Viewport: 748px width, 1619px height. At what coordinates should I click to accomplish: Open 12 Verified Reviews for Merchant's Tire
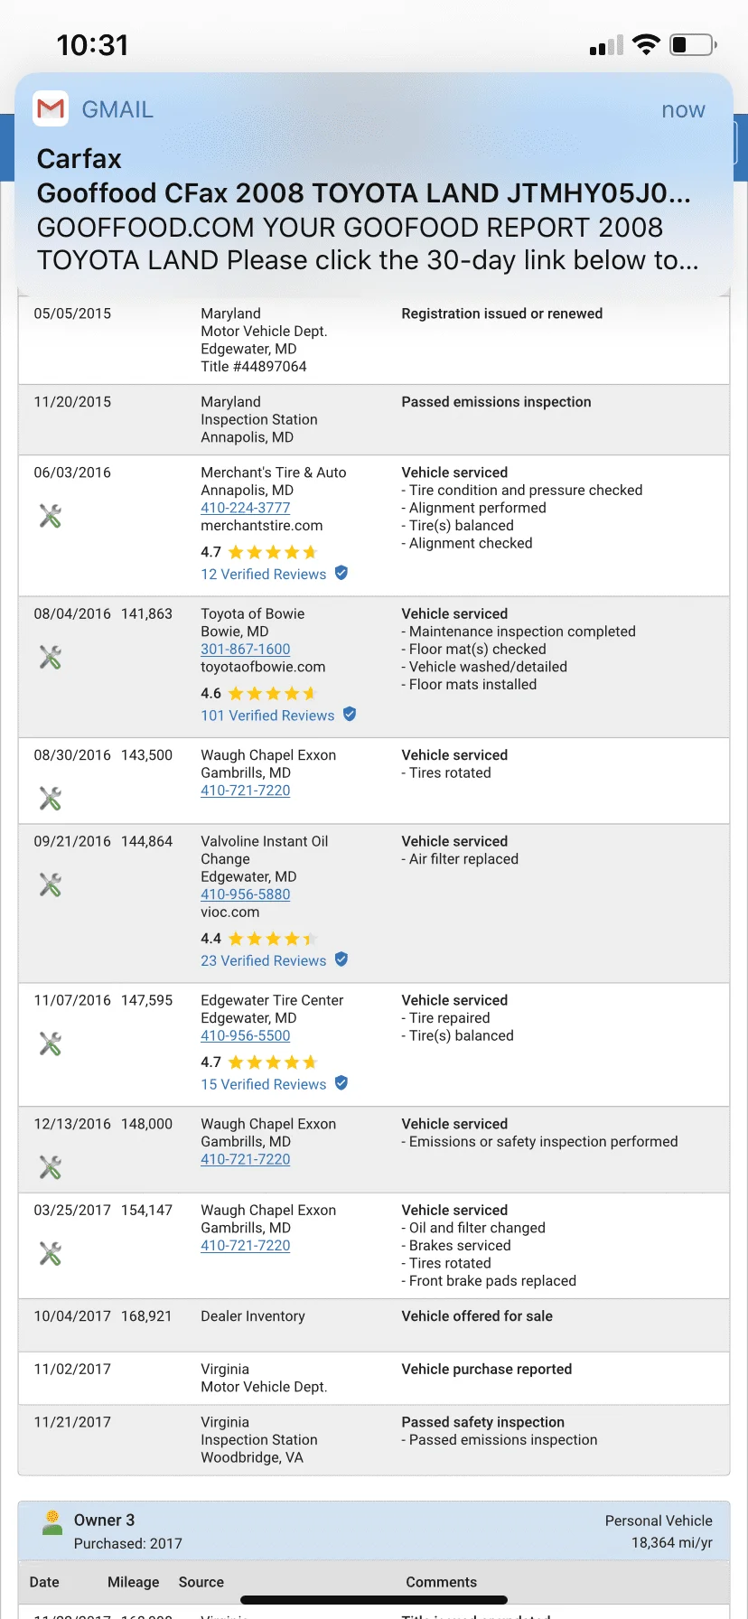[x=264, y=574]
